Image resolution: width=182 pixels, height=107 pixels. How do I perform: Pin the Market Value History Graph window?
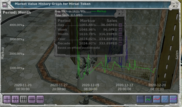pos(174,7)
